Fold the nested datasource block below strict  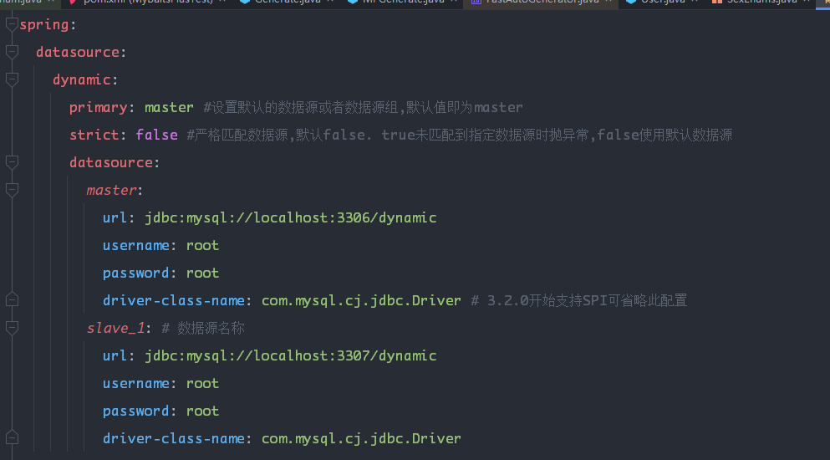(x=11, y=162)
